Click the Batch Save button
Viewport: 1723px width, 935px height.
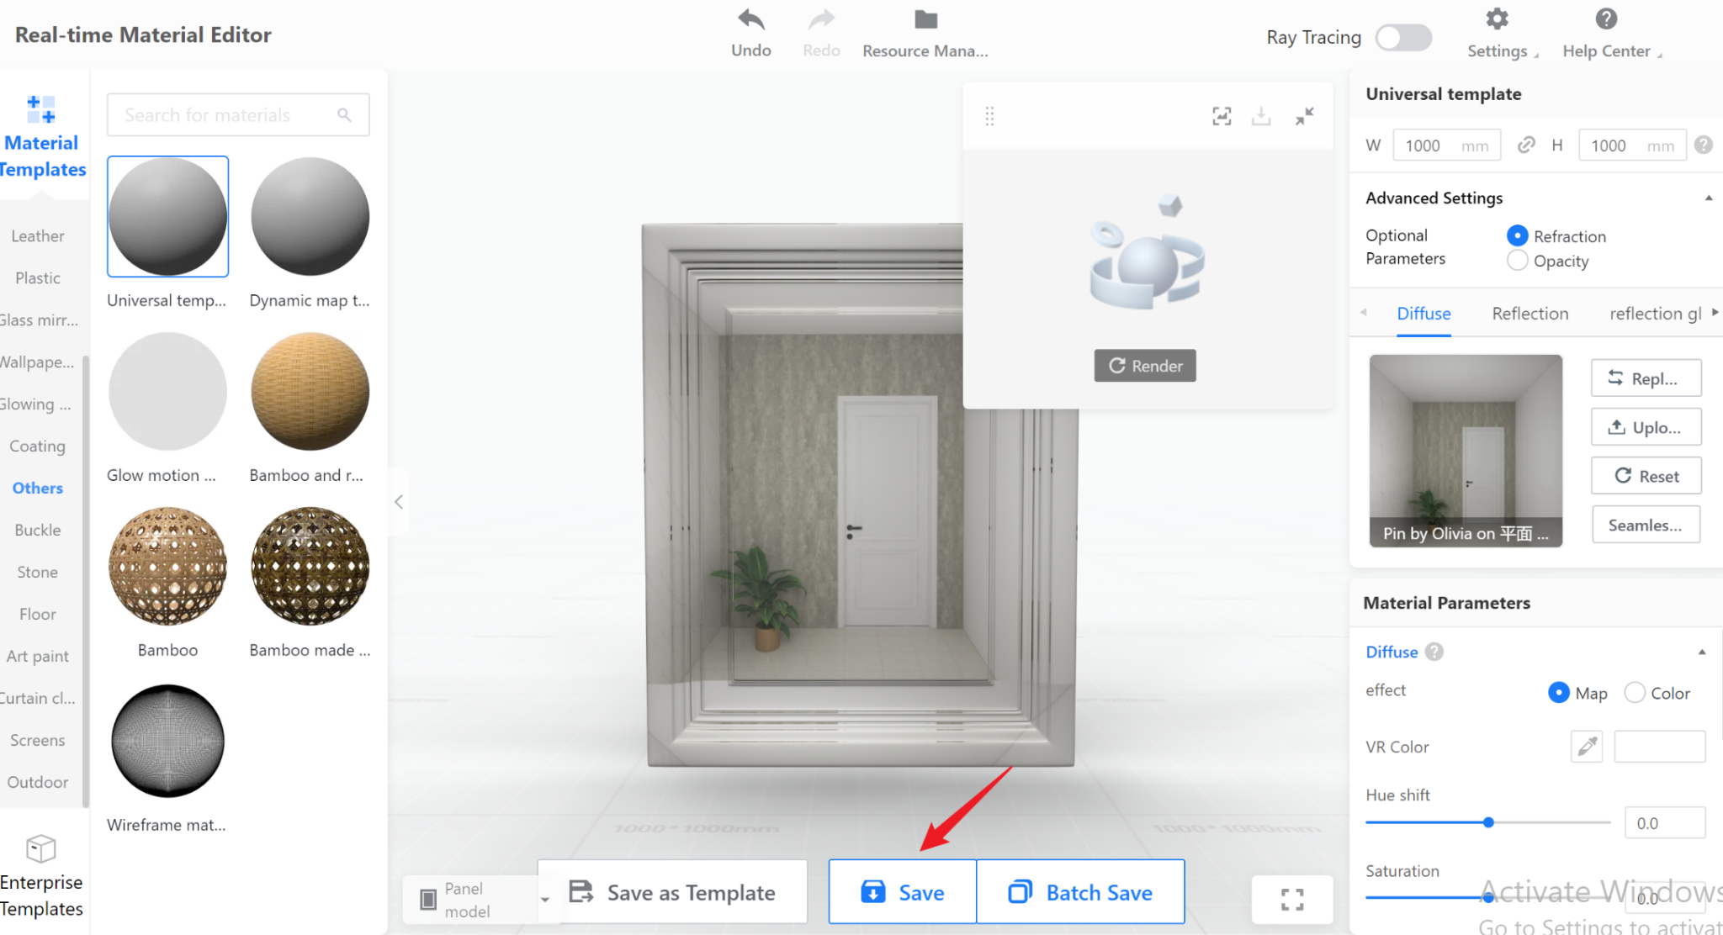pos(1080,892)
